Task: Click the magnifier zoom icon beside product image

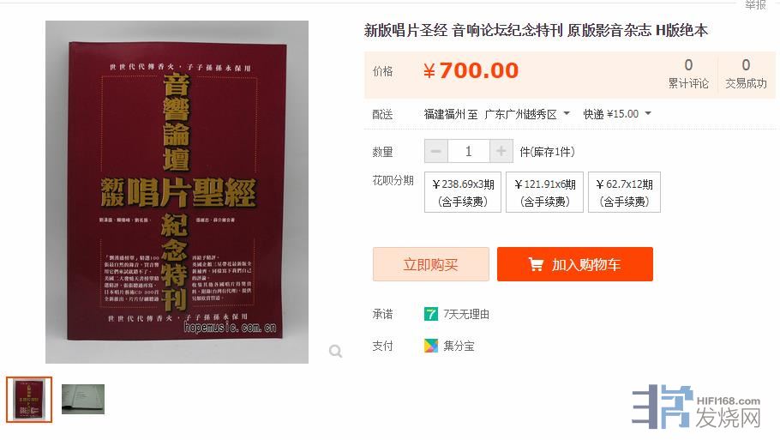Action: 336,352
